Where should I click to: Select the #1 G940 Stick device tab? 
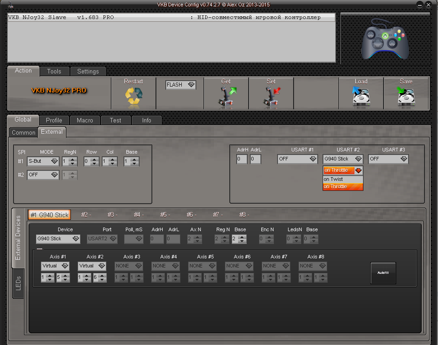pyautogui.click(x=49, y=215)
